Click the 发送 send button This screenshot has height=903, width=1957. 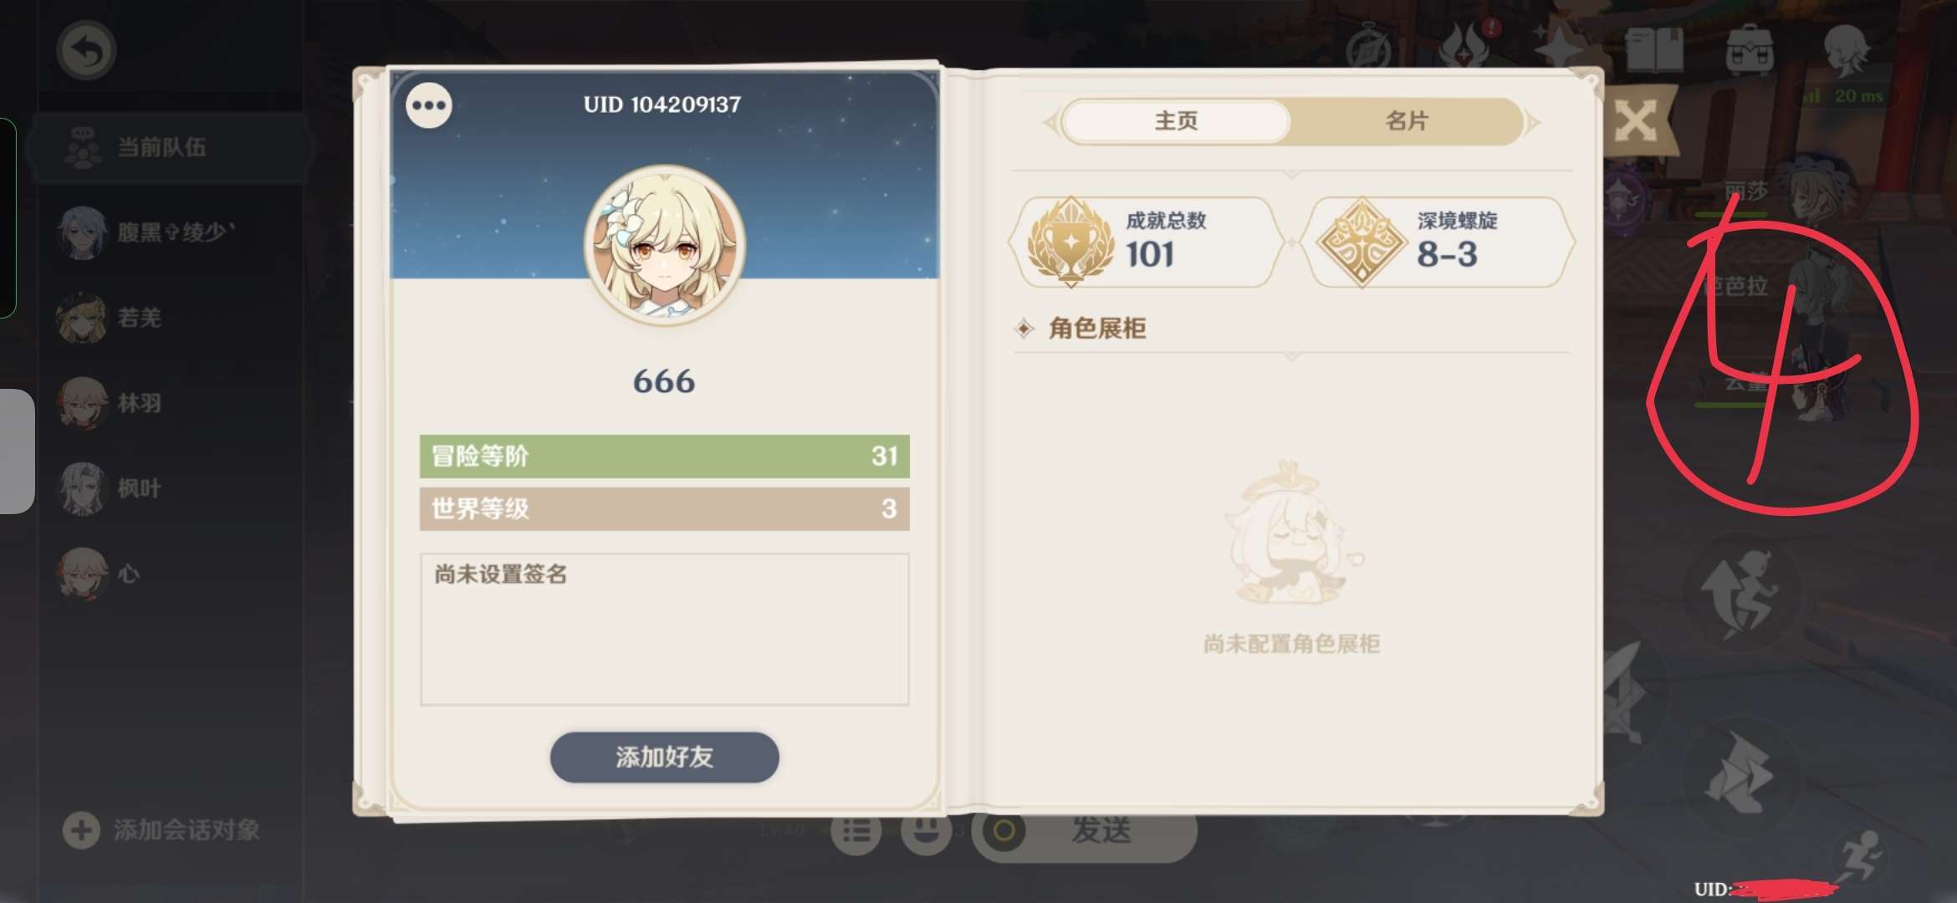(x=1101, y=830)
